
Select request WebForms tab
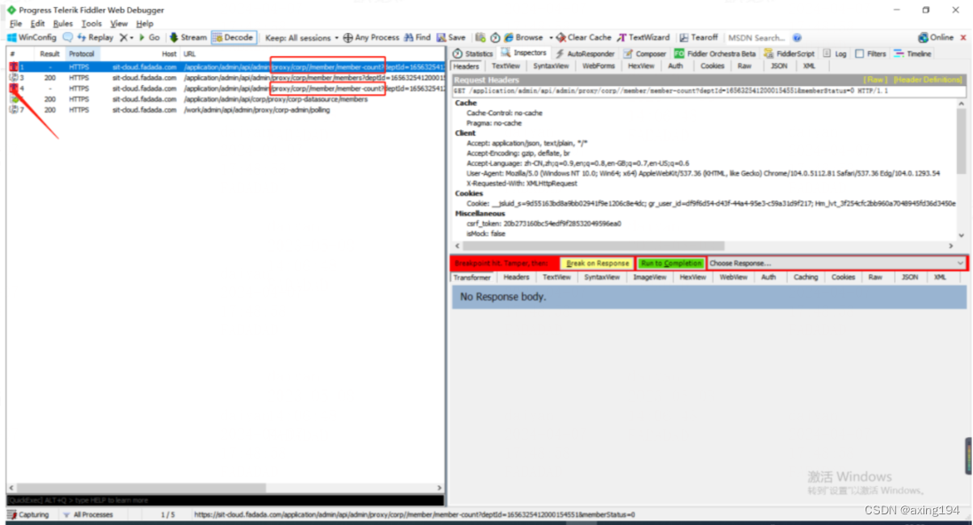(598, 67)
